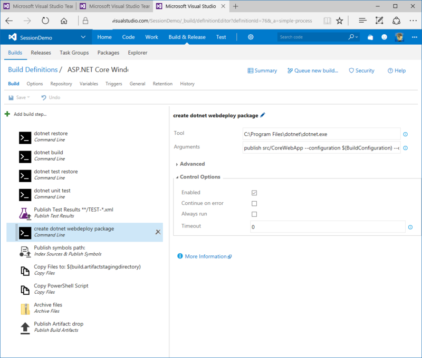
Task: Select the Copy PowerShell Script step
Action: pos(84,289)
